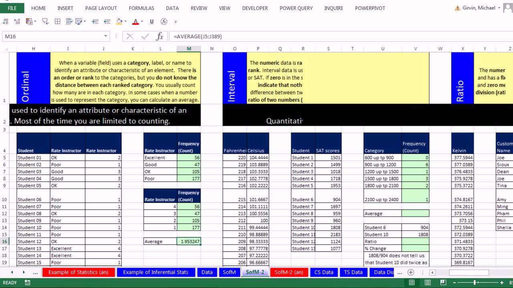Open the PAGE LAYOUT ribbon tab
This screenshot has width=513, height=288.
tap(101, 8)
